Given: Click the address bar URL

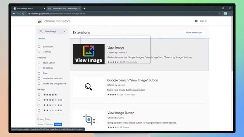Looking at the screenshot, I should click(x=58, y=14).
